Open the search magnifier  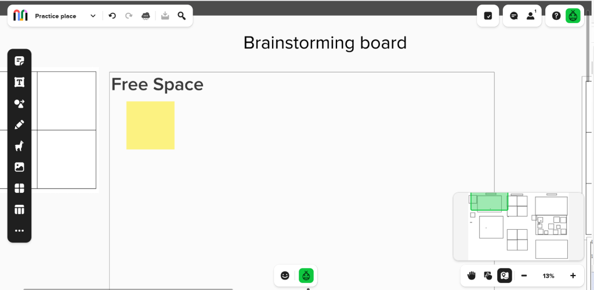182,16
